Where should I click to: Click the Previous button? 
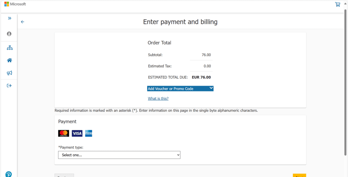pyautogui.click(x=64, y=176)
